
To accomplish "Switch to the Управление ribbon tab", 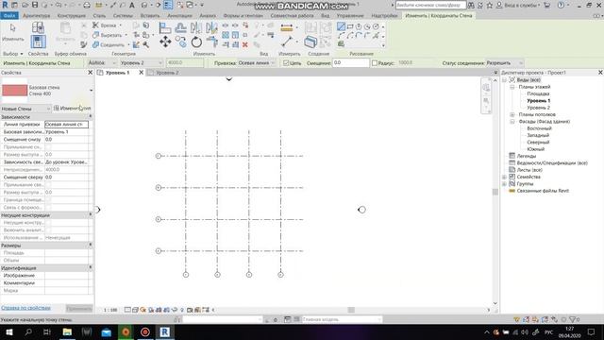I will tap(350, 16).
